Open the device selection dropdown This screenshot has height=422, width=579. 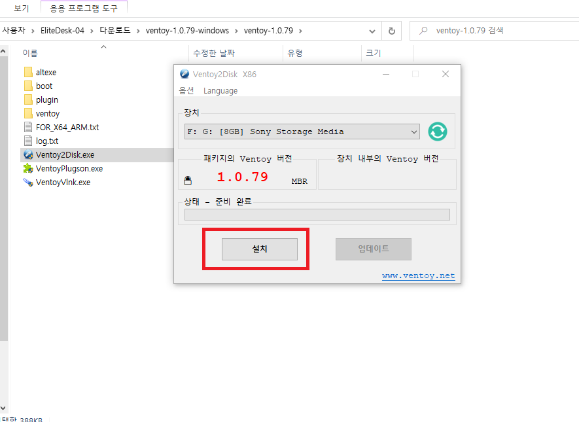click(302, 132)
